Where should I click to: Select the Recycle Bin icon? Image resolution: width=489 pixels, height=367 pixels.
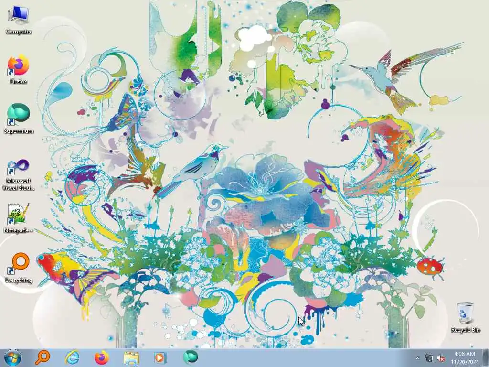tap(465, 317)
